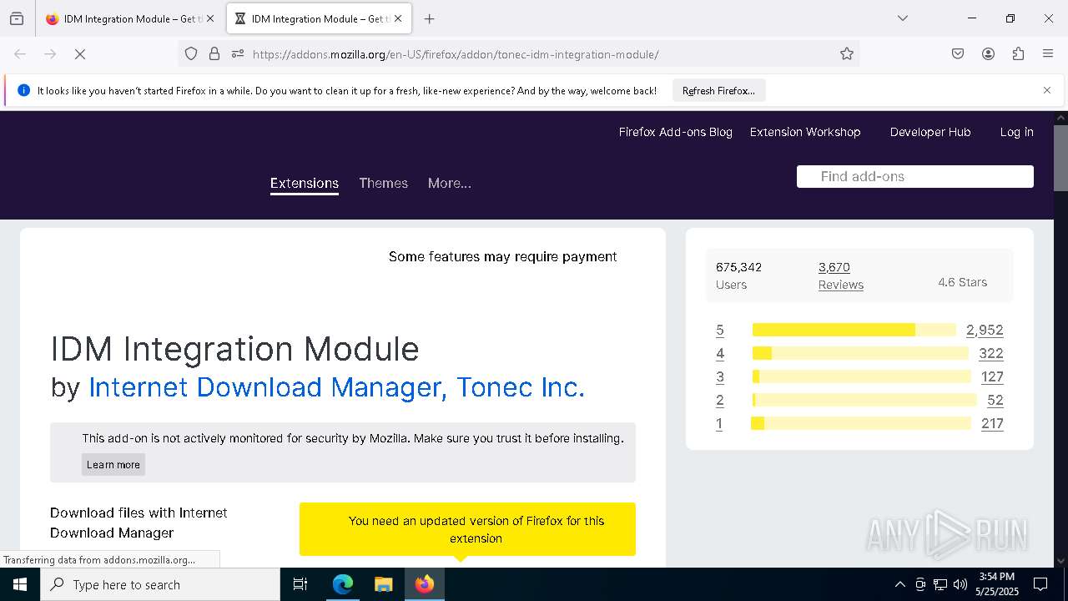Open File Explorer from taskbar
The height and width of the screenshot is (601, 1068).
383,584
